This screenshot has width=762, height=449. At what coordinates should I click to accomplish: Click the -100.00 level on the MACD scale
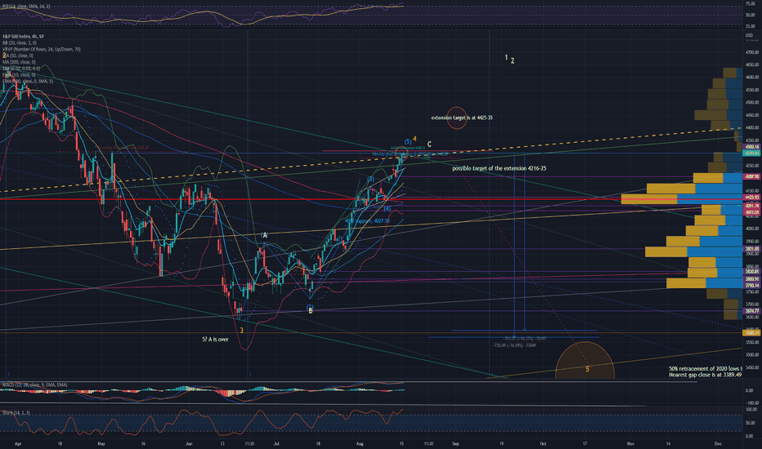coord(752,403)
